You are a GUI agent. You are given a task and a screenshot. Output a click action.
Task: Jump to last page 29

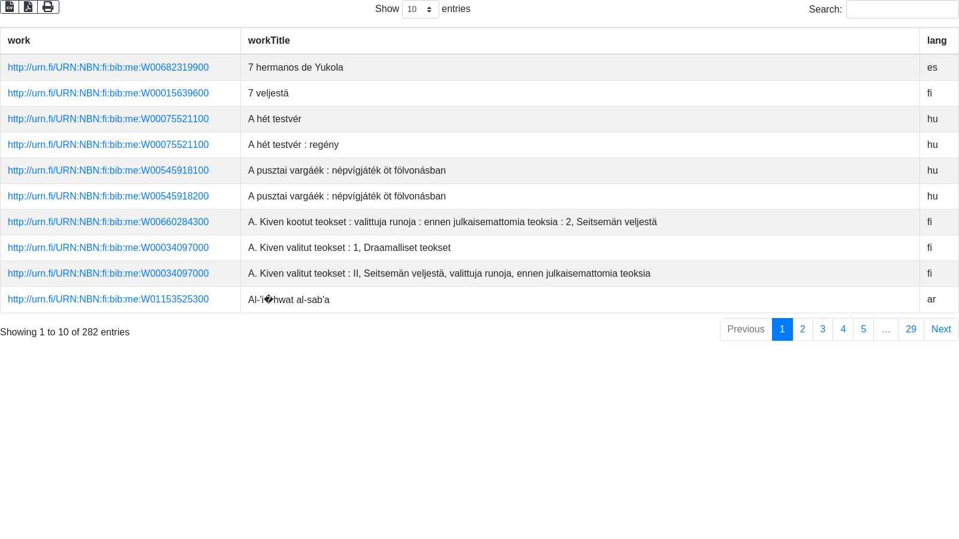(911, 329)
